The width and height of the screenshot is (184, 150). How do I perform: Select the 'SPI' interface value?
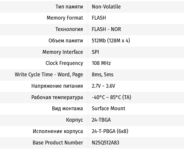click(95, 52)
